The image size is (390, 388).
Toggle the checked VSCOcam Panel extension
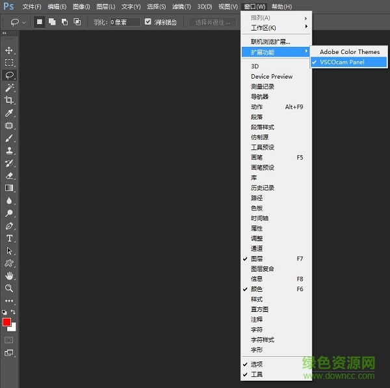[342, 62]
